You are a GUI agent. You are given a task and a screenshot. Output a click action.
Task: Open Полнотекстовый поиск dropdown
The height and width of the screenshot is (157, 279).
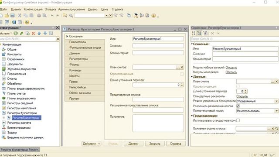click(x=276, y=111)
